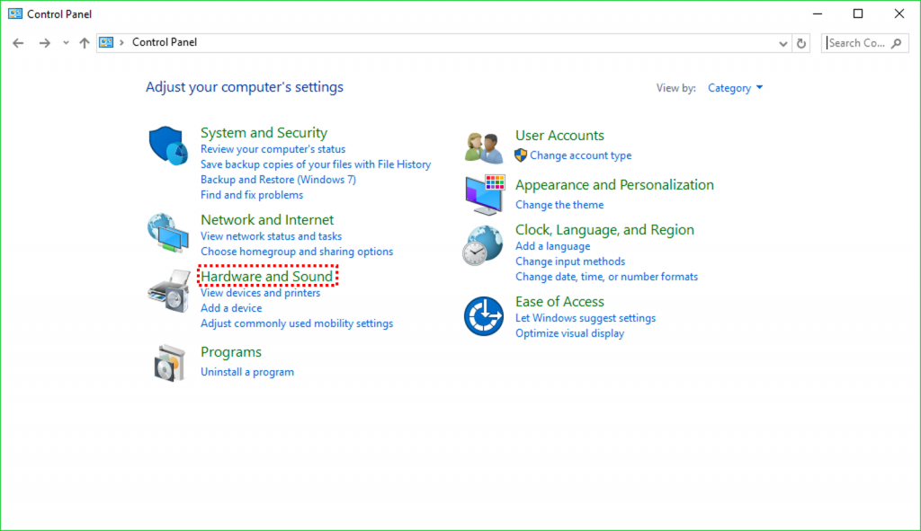Image resolution: width=921 pixels, height=531 pixels.
Task: Open Clock, Language, and Region category
Action: (604, 229)
